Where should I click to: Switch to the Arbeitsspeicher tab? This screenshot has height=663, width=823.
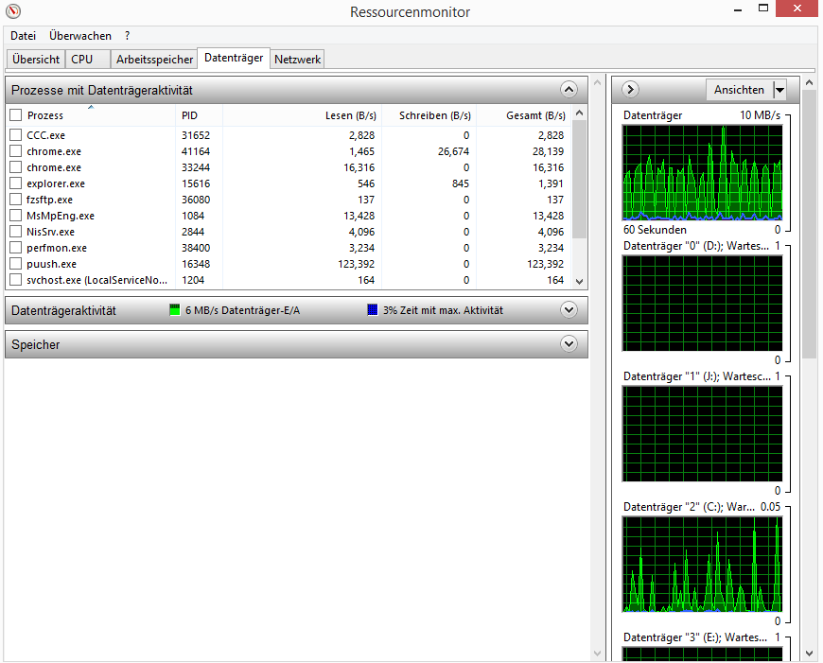(x=154, y=60)
